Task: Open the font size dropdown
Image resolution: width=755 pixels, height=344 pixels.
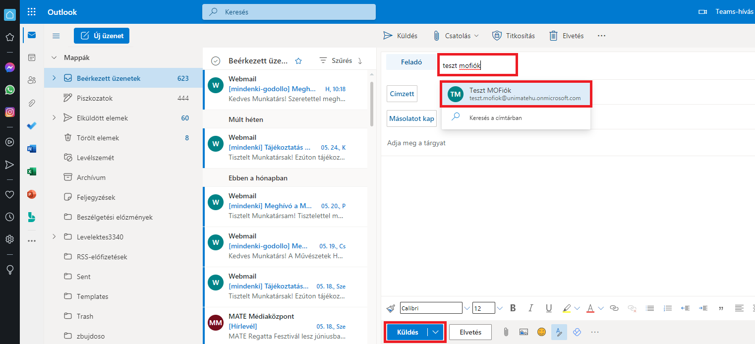Action: click(500, 308)
